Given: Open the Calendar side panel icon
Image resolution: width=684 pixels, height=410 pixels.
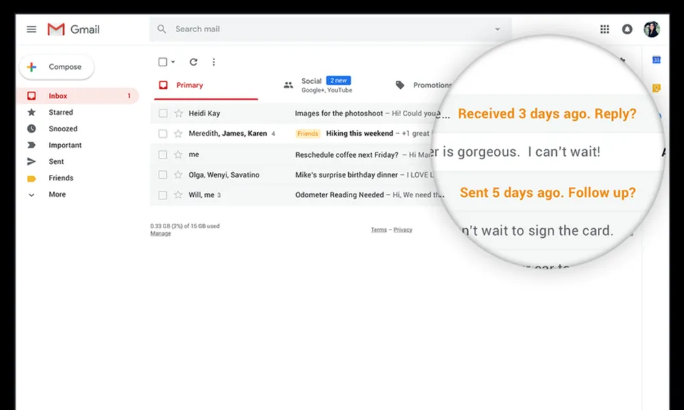Looking at the screenshot, I should [x=656, y=59].
